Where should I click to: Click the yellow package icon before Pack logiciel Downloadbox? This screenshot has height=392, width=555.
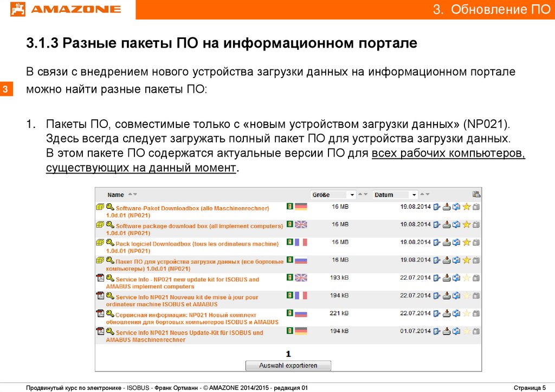100,242
